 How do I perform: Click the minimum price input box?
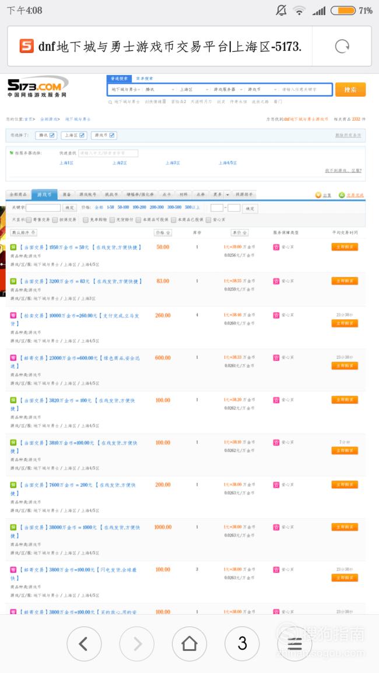tap(216, 208)
